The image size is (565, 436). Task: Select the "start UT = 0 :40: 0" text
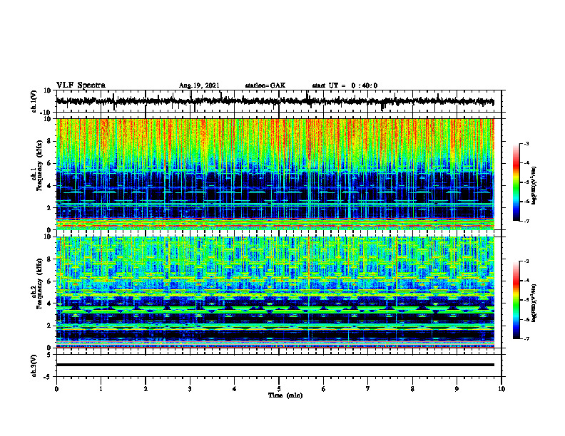click(345, 85)
